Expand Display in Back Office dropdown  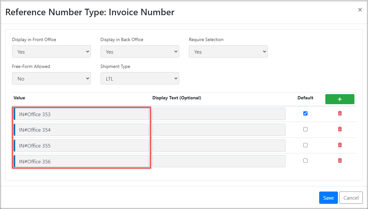pyautogui.click(x=140, y=52)
